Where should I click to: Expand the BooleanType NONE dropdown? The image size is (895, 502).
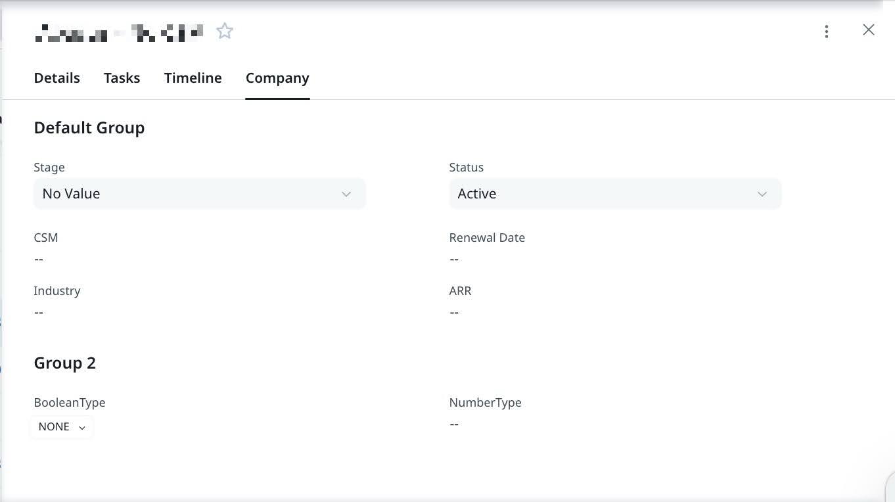coord(61,426)
